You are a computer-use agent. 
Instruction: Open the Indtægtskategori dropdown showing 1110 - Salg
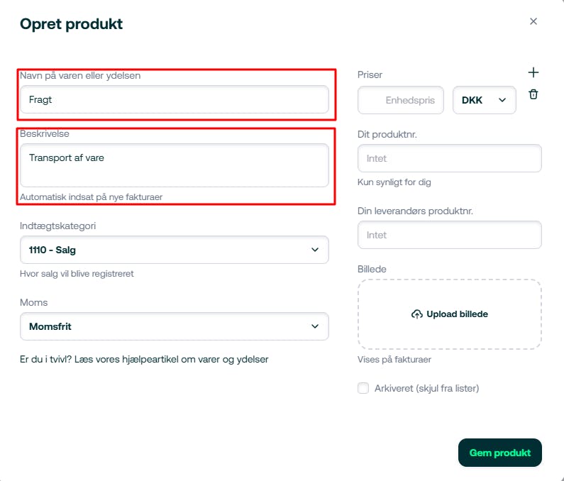click(174, 250)
